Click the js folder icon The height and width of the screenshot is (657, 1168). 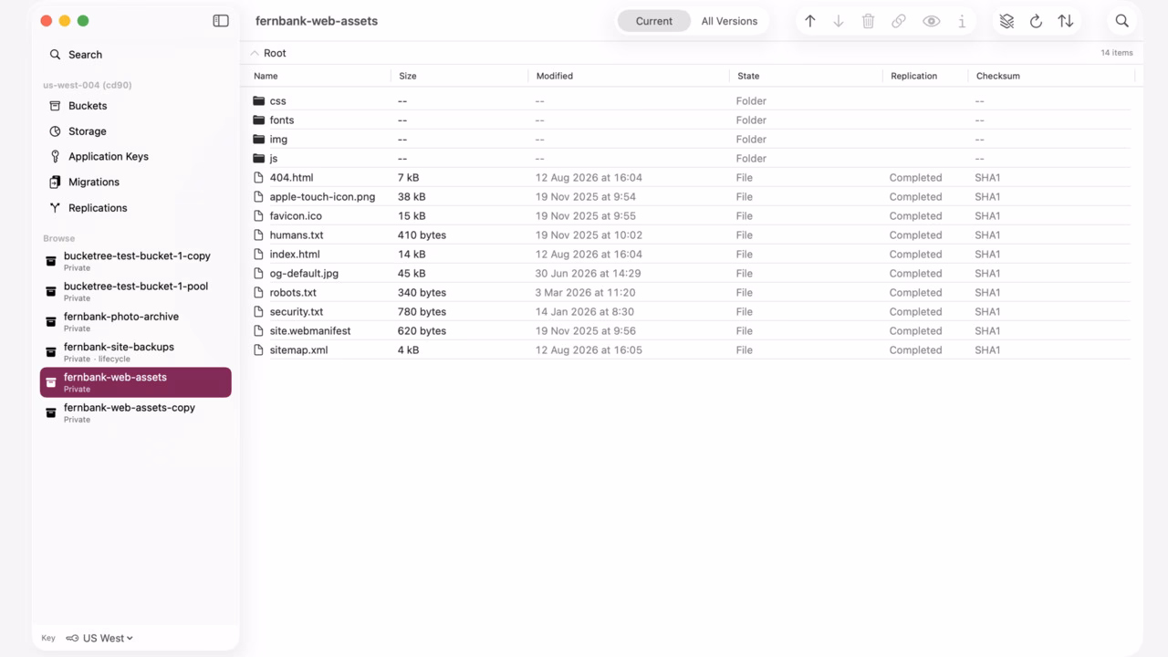tap(259, 159)
